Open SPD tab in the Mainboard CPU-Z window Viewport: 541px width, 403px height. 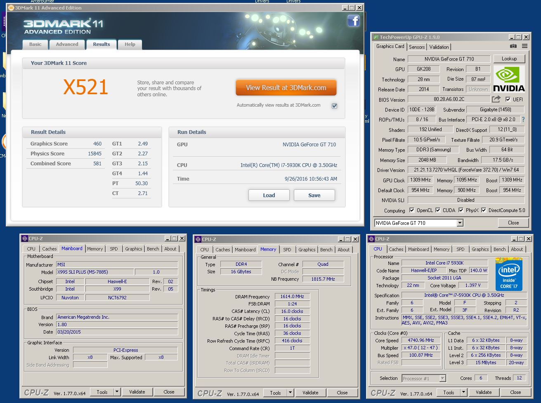[114, 249]
